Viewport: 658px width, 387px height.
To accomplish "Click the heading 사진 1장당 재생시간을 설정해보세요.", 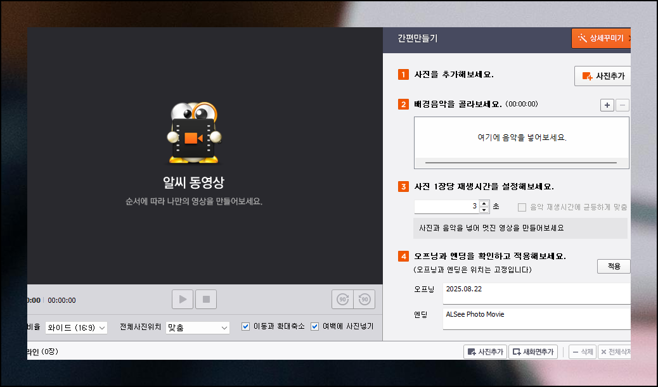I will click(484, 187).
